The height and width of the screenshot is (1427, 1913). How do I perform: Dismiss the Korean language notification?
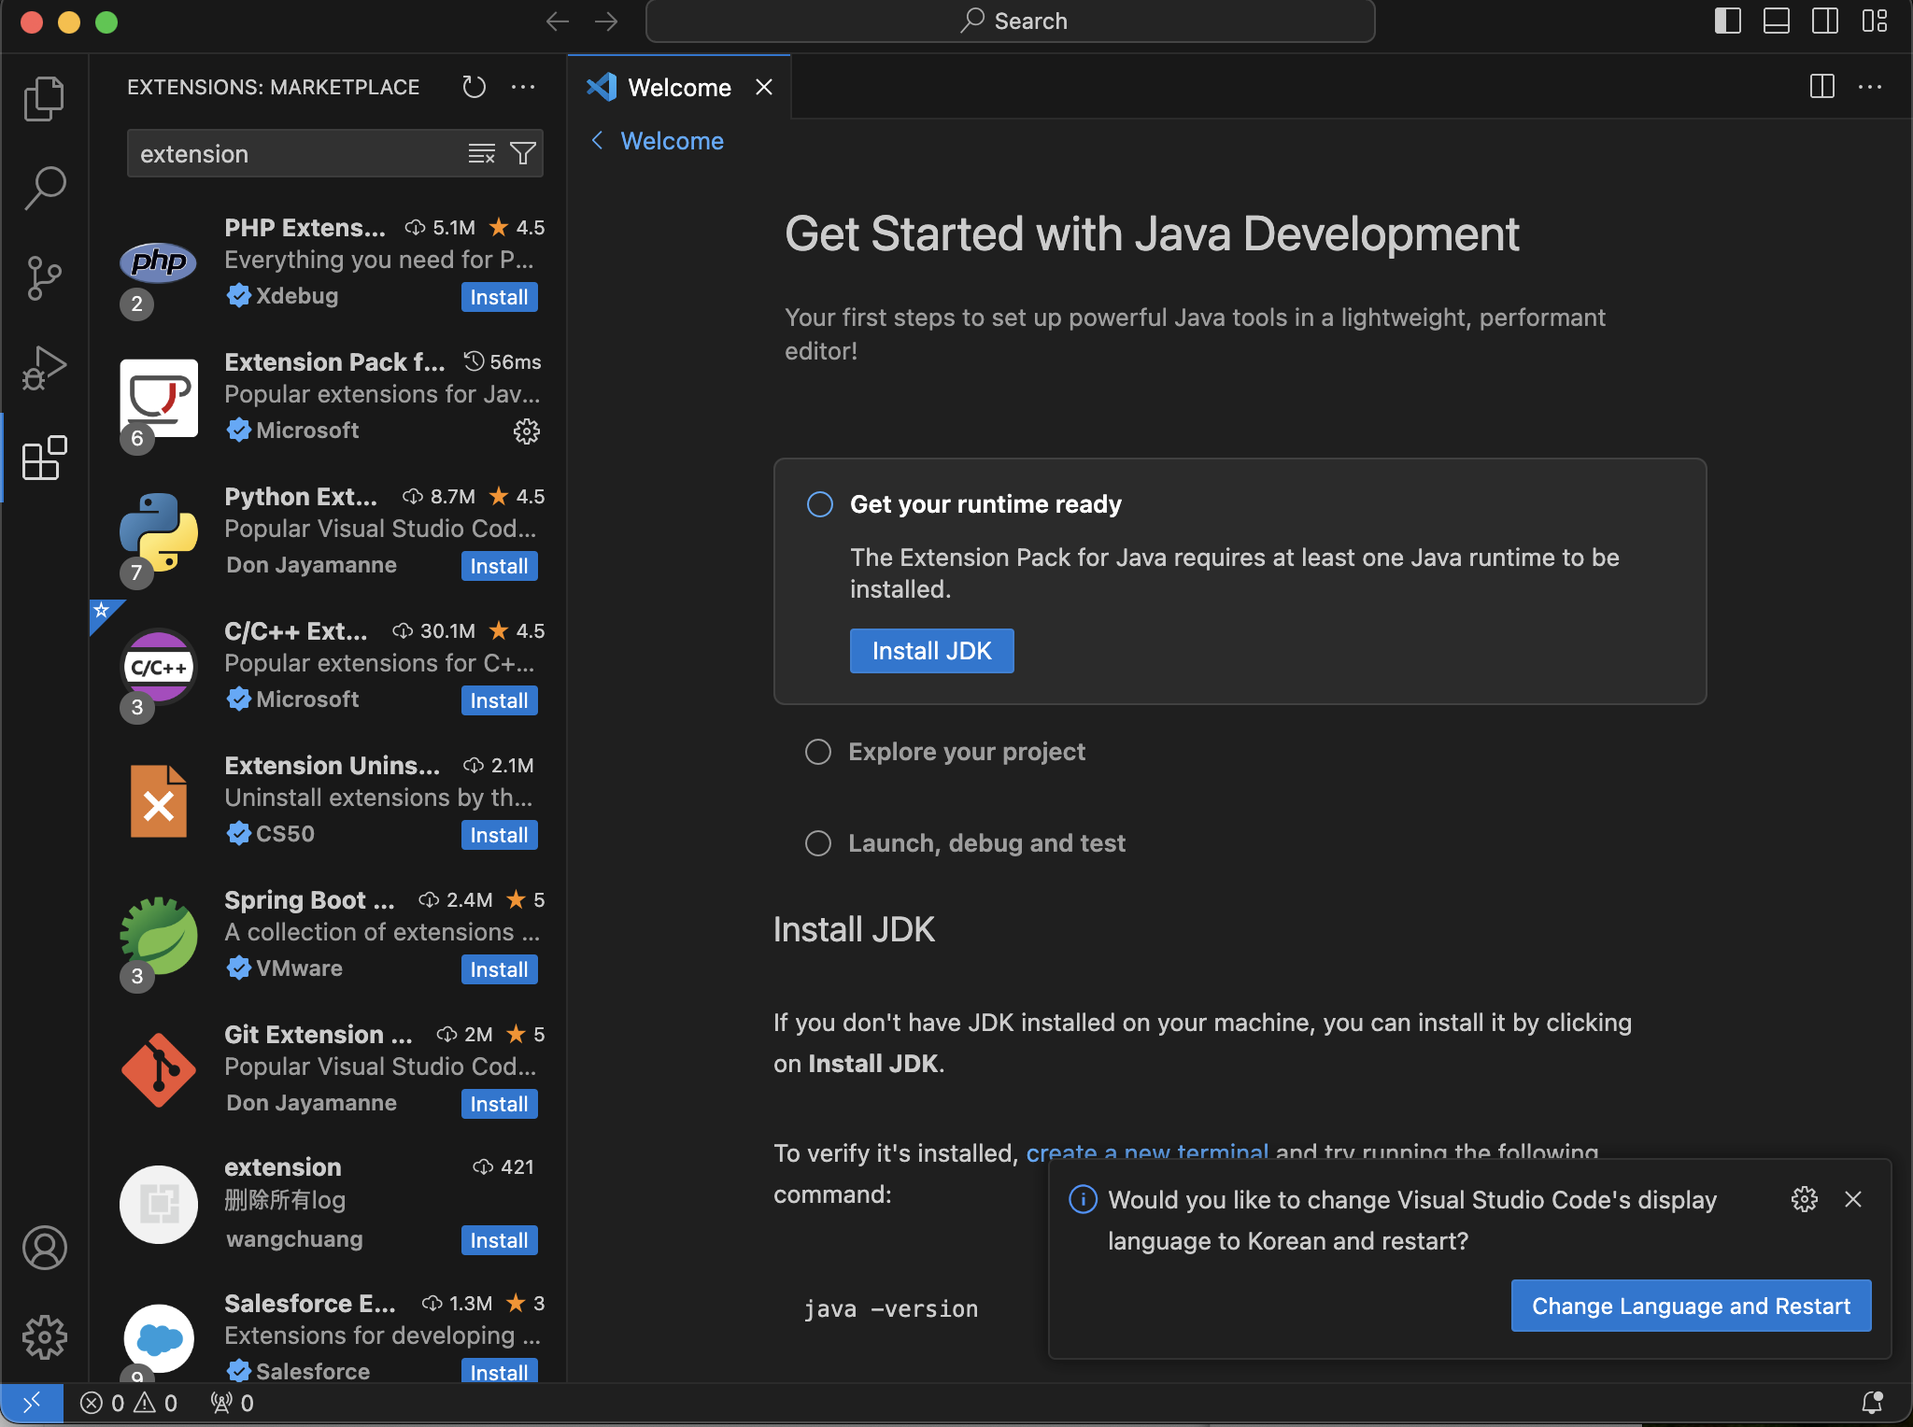coord(1853,1199)
